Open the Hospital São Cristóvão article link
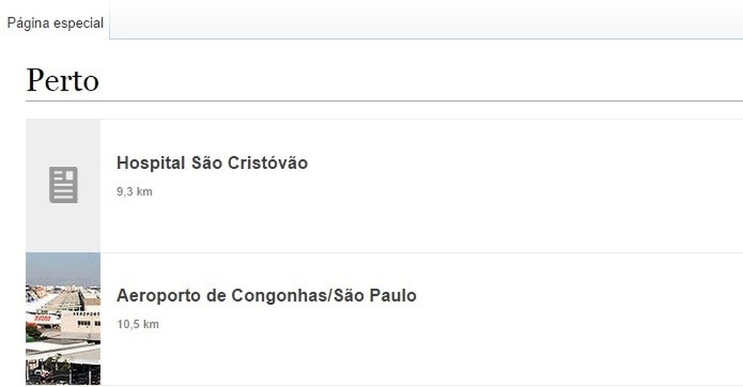Viewport: 743px width, 387px height. click(x=211, y=163)
